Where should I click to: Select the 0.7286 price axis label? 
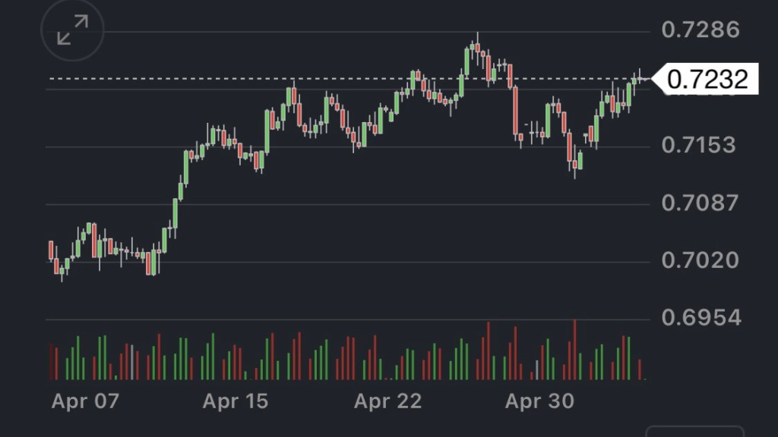point(700,30)
